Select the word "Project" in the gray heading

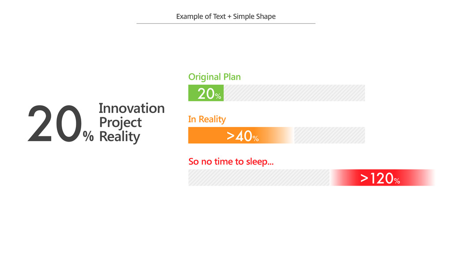coord(120,122)
